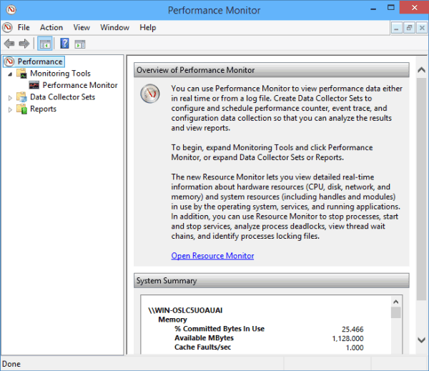The height and width of the screenshot is (371, 429).
Task: Open the File menu
Action: (x=24, y=27)
